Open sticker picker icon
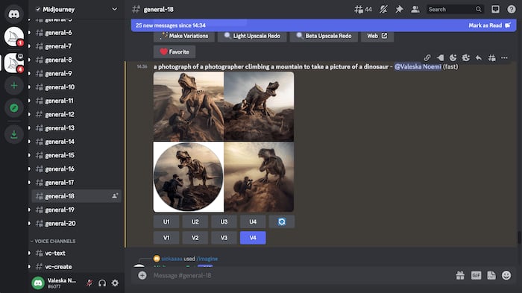Screen dimensions: 522x293 (x=491, y=275)
